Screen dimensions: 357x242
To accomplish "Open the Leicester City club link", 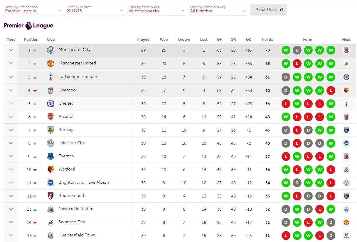I will [72, 143].
